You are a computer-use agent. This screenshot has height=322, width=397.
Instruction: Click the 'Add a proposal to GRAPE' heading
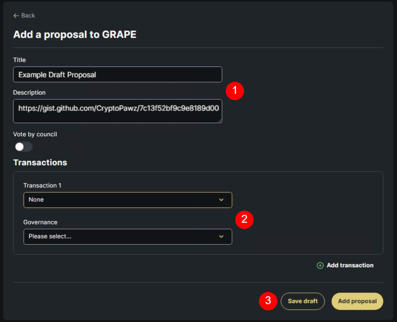coord(75,34)
